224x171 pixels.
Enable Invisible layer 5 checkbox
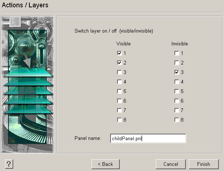point(177,91)
